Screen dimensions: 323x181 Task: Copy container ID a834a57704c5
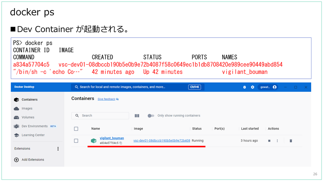pos(121,143)
